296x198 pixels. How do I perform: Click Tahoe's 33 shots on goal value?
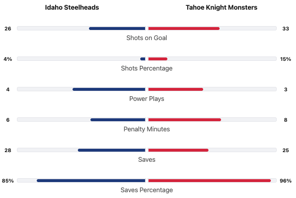click(285, 28)
